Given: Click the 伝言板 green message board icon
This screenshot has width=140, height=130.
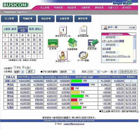Looking at the screenshot, I should coord(53,43).
